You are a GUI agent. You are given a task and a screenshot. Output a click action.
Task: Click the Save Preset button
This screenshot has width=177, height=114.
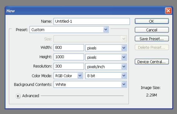click(152, 39)
